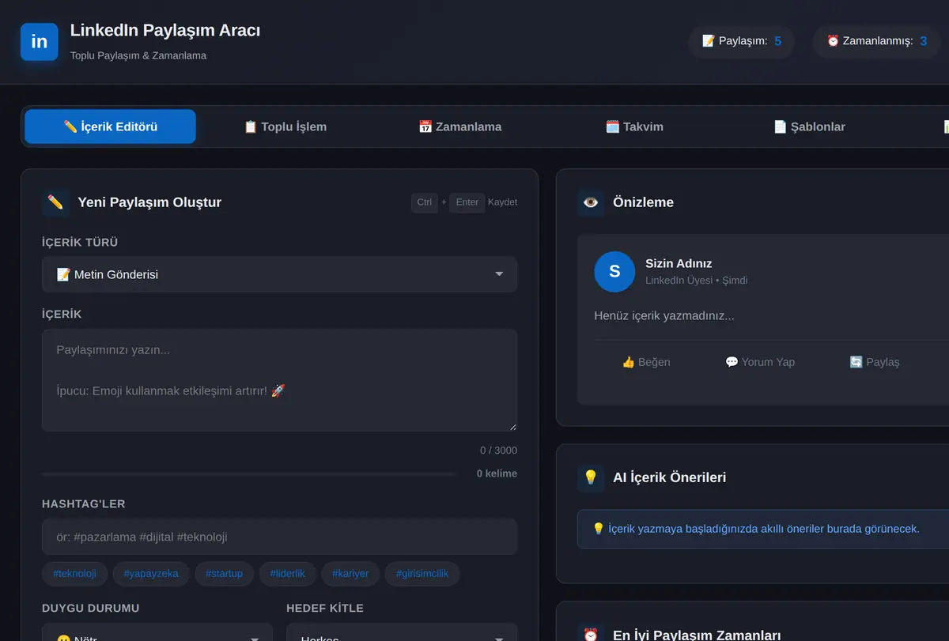Screen dimensions: 949x641
Task: Click the "Toplu Paylaşım & Zamanlama" subtitle
Action: pyautogui.click(x=138, y=55)
